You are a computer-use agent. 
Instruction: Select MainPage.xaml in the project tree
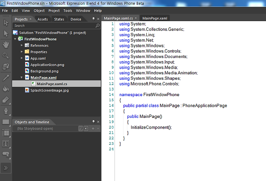click(44, 78)
